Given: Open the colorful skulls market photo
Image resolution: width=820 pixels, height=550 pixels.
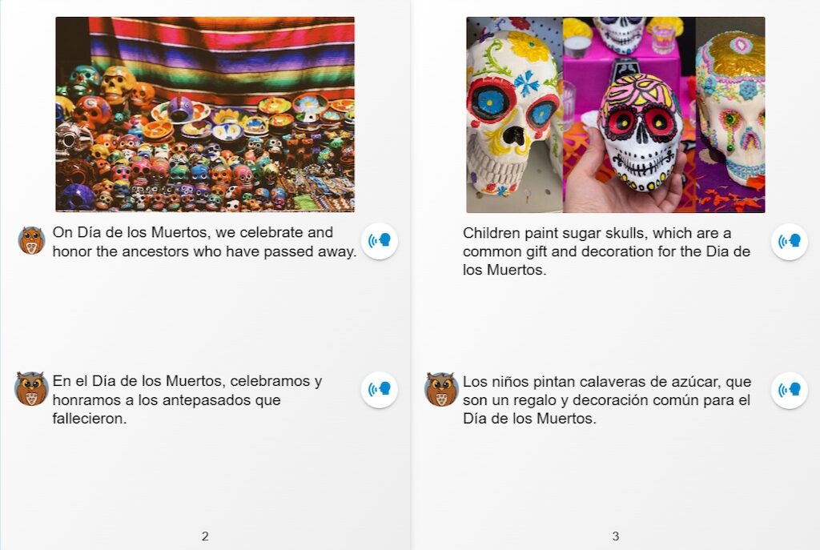Looking at the screenshot, I should [205, 114].
